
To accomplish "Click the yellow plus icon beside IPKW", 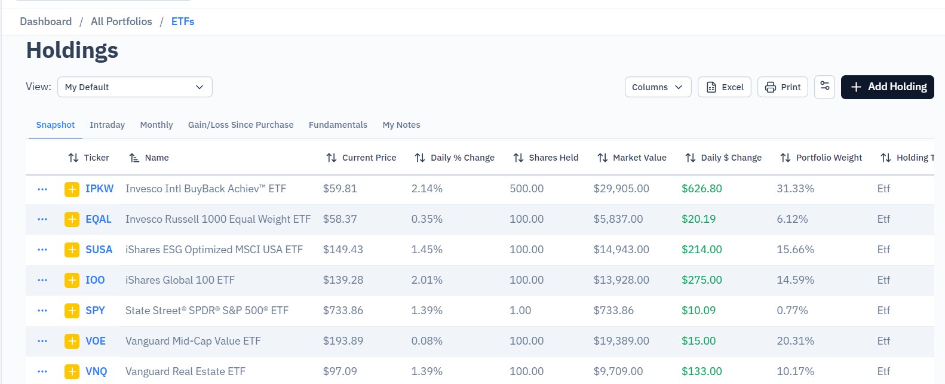I will click(72, 189).
